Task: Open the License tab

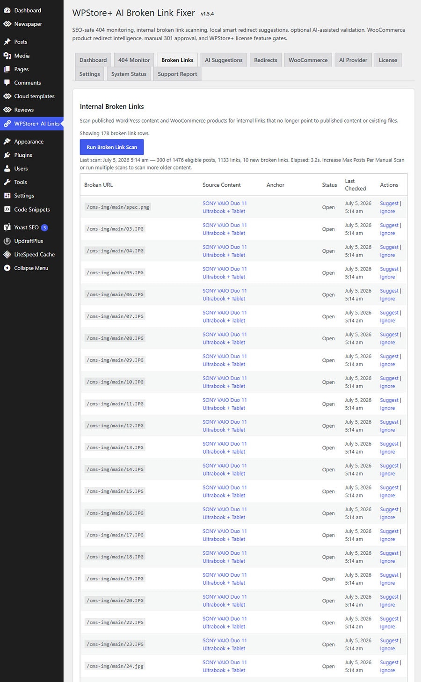Action: (x=388, y=60)
